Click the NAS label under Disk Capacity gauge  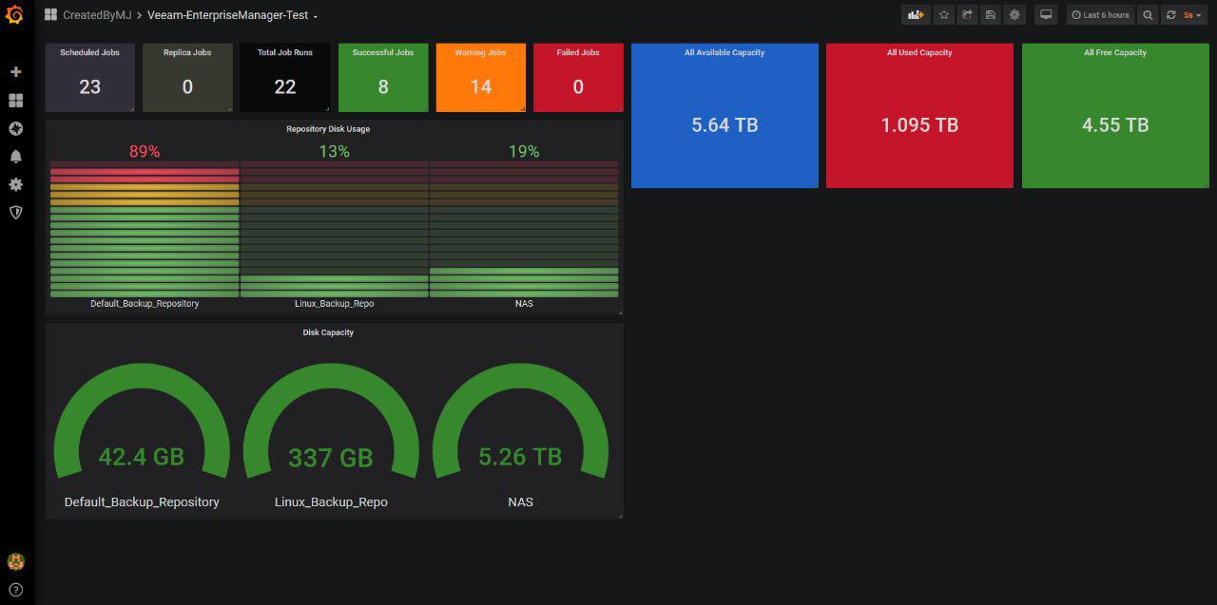point(520,501)
